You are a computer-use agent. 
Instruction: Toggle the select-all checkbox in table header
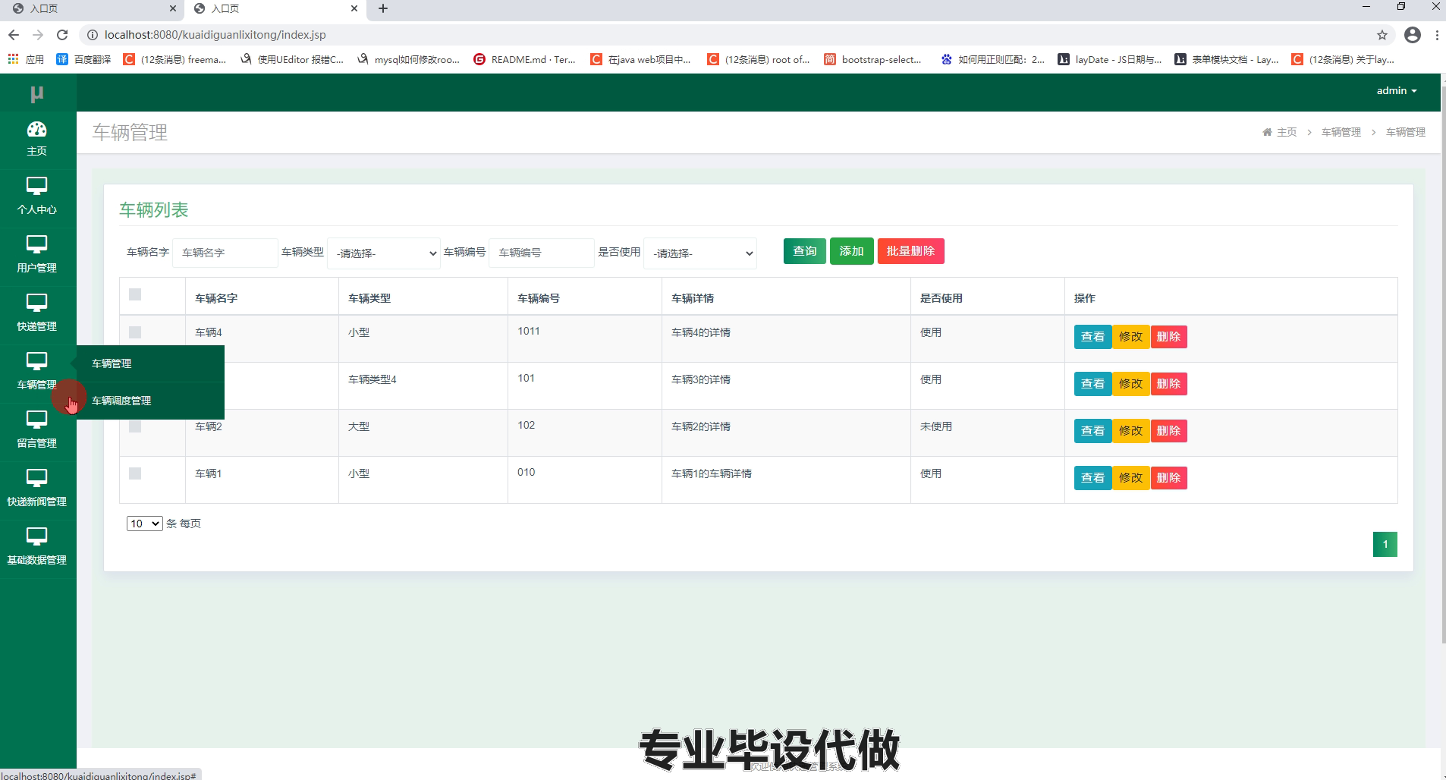(135, 294)
